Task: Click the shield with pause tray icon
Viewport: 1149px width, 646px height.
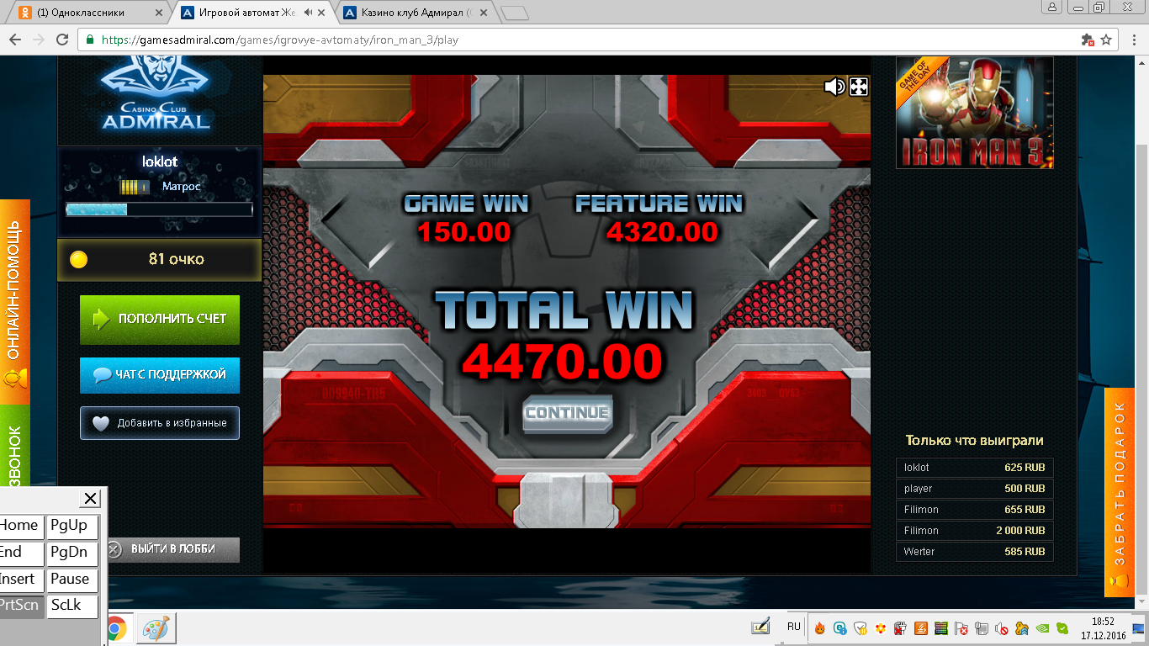Action: click(x=860, y=628)
